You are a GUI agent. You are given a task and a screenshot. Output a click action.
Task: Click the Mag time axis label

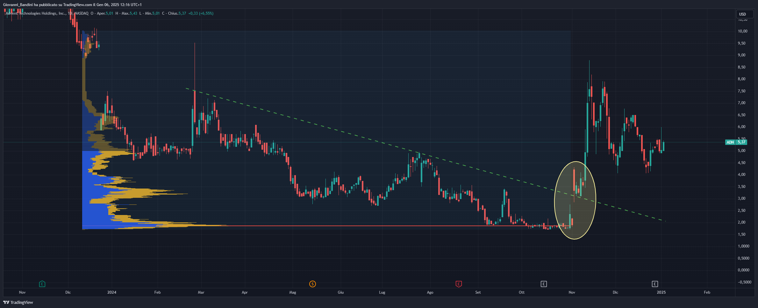point(293,292)
